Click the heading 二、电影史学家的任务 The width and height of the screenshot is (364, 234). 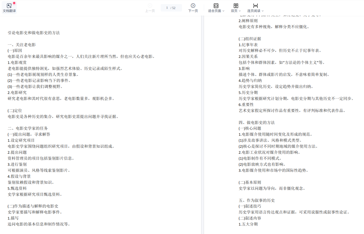28,128
